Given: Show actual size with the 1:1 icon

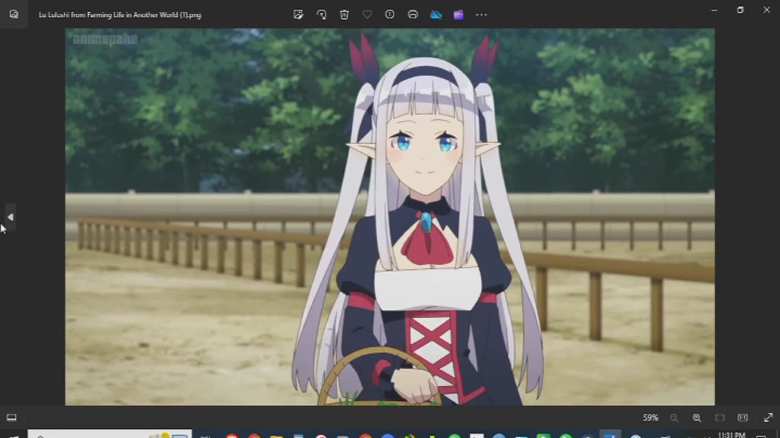Looking at the screenshot, I should coord(742,418).
